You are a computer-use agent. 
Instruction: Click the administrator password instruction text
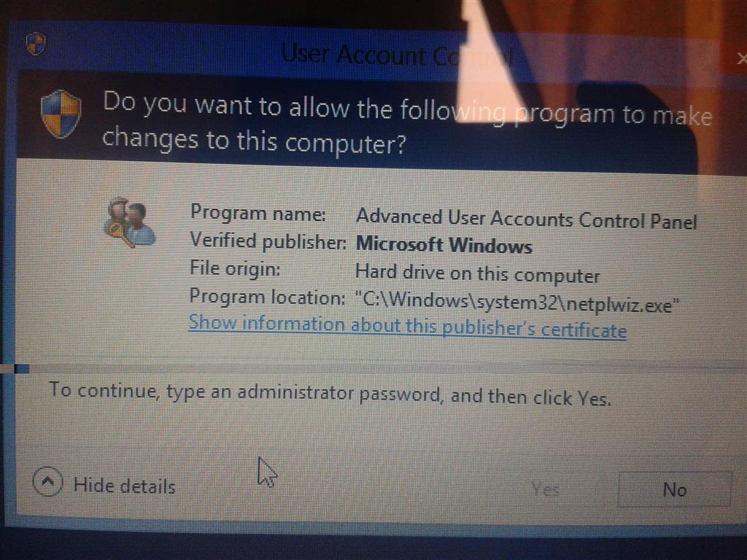[330, 394]
